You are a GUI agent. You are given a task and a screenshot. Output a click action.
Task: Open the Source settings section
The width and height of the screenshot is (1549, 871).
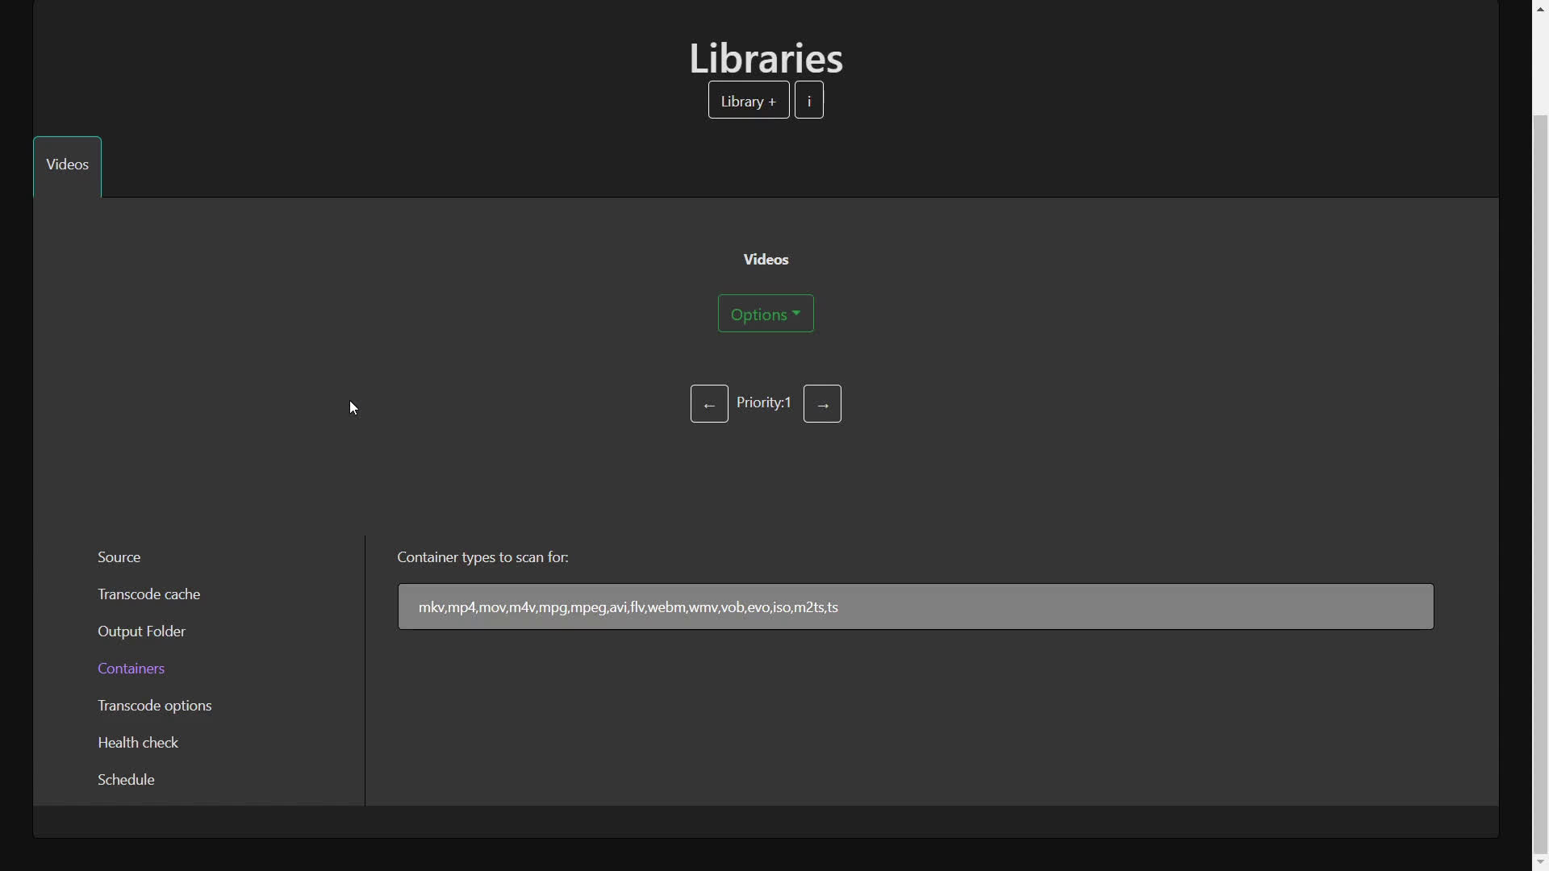pos(119,556)
